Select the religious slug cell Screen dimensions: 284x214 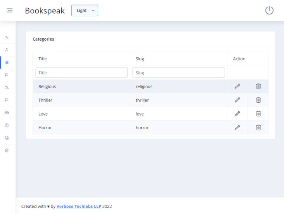tap(179, 86)
